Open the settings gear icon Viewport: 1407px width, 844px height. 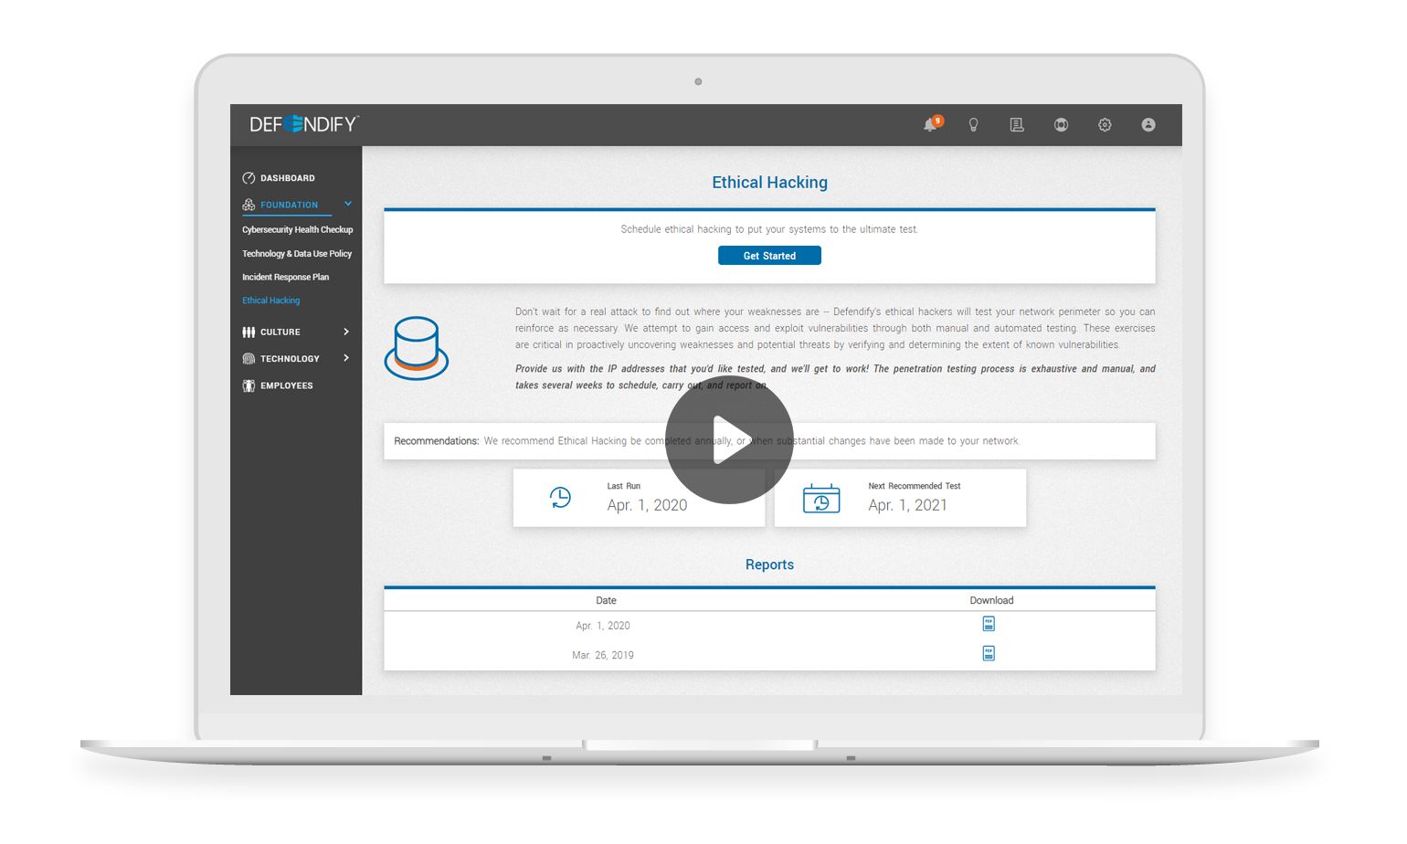click(x=1105, y=125)
